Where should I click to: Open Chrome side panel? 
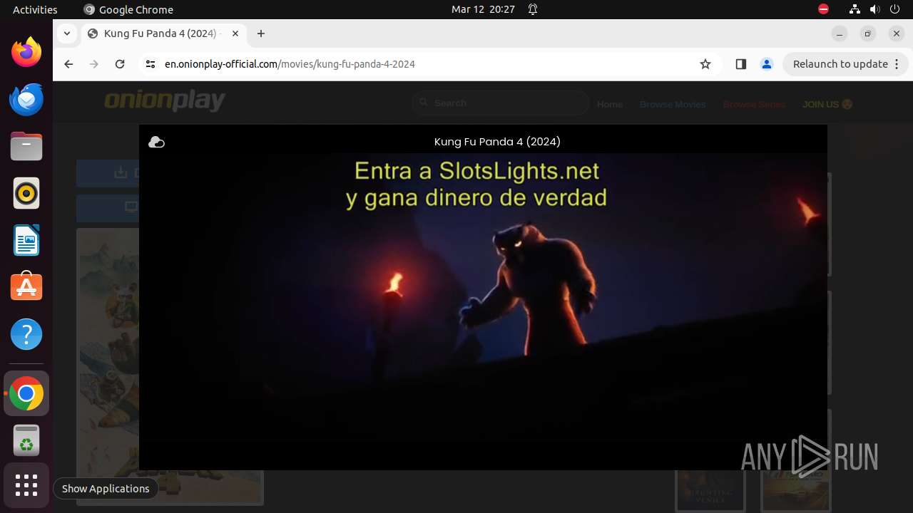(x=740, y=64)
